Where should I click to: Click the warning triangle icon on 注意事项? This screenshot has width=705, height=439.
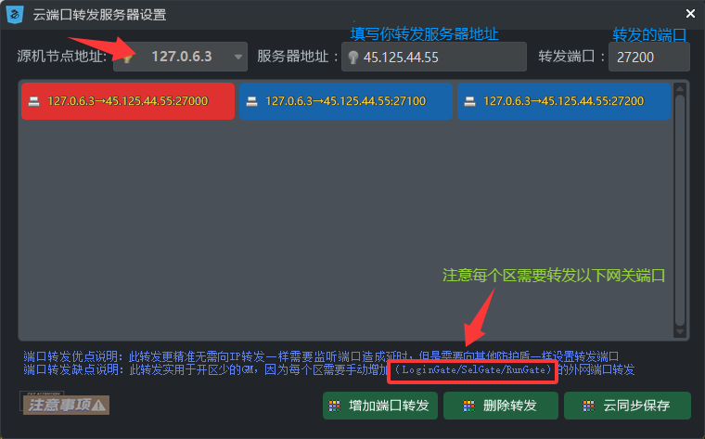pyautogui.click(x=98, y=406)
